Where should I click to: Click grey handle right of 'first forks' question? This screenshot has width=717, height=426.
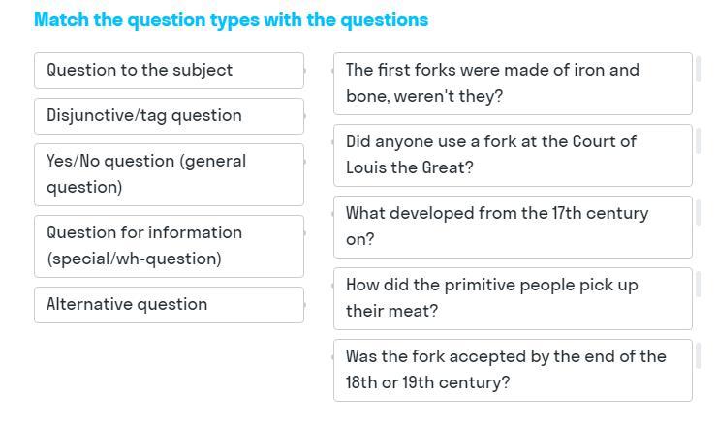(x=699, y=70)
